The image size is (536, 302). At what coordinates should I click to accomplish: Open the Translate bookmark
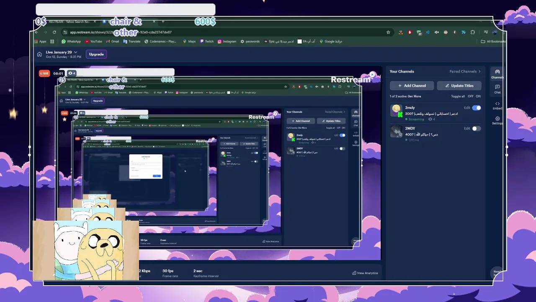pyautogui.click(x=131, y=42)
